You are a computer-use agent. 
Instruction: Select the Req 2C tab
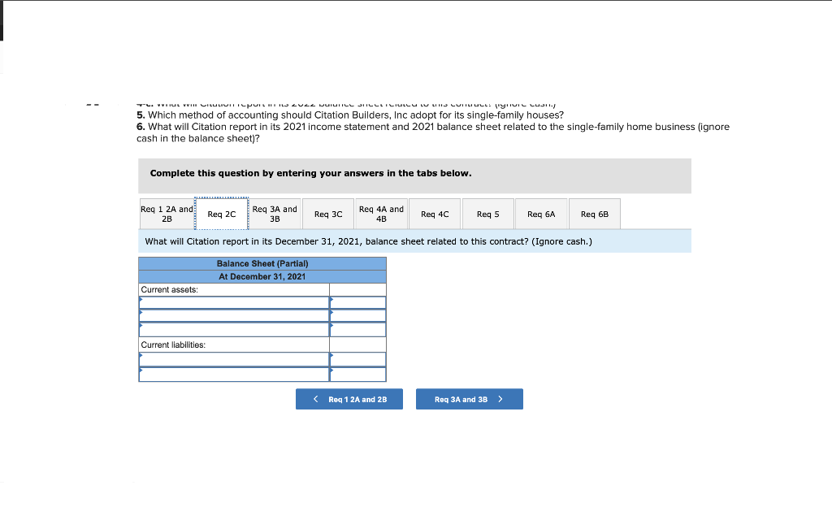coord(222,214)
